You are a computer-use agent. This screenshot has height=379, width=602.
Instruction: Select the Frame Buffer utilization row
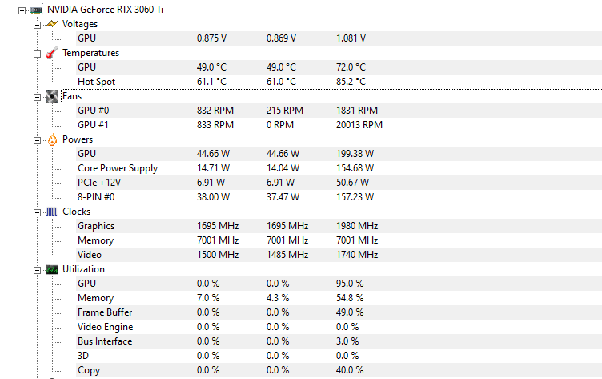(339, 312)
